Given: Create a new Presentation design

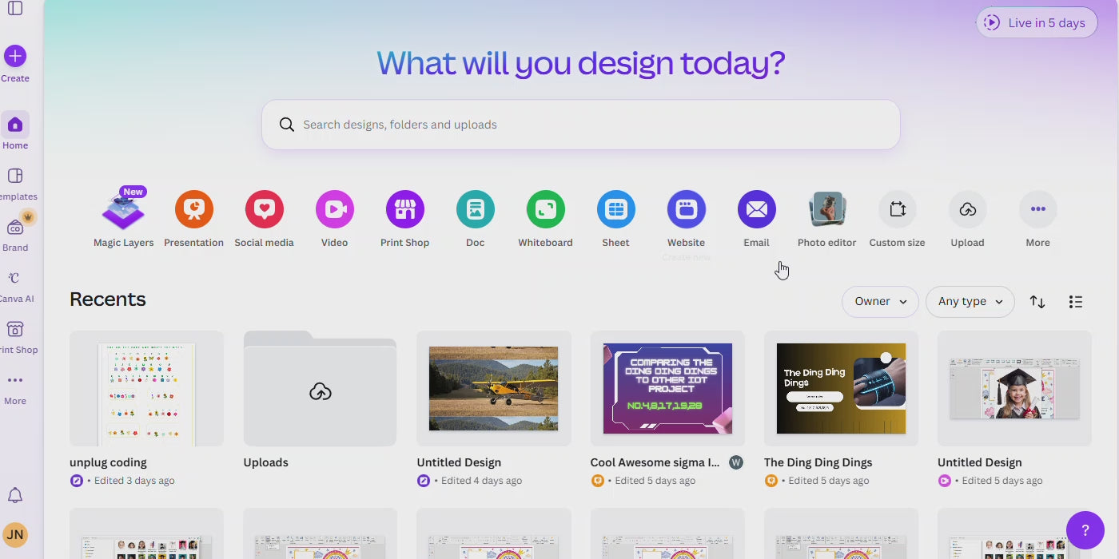Looking at the screenshot, I should pyautogui.click(x=193, y=210).
